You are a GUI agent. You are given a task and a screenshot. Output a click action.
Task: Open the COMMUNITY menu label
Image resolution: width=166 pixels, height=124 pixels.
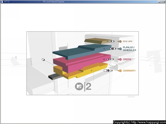pyautogui.click(x=129, y=71)
